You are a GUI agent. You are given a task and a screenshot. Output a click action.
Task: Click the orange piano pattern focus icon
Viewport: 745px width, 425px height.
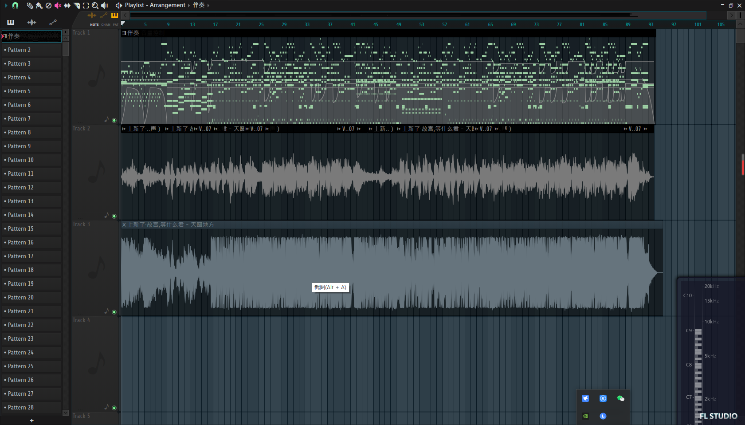pos(114,15)
